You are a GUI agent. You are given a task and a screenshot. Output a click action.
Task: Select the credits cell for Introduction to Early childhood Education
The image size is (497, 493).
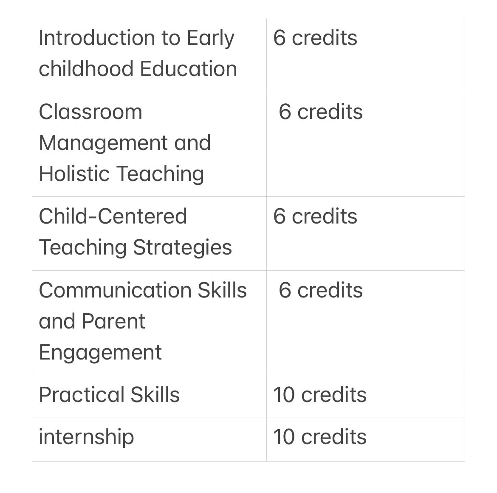coord(315,38)
